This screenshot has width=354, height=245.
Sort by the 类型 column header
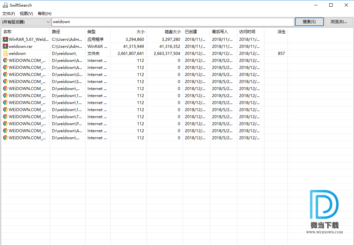(x=98, y=32)
